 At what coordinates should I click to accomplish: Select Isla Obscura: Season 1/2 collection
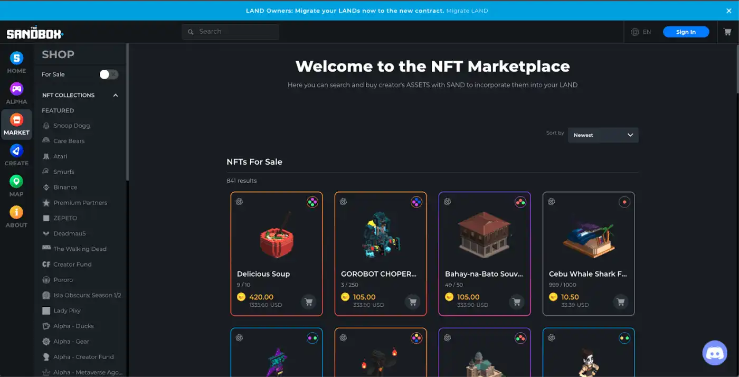(87, 295)
